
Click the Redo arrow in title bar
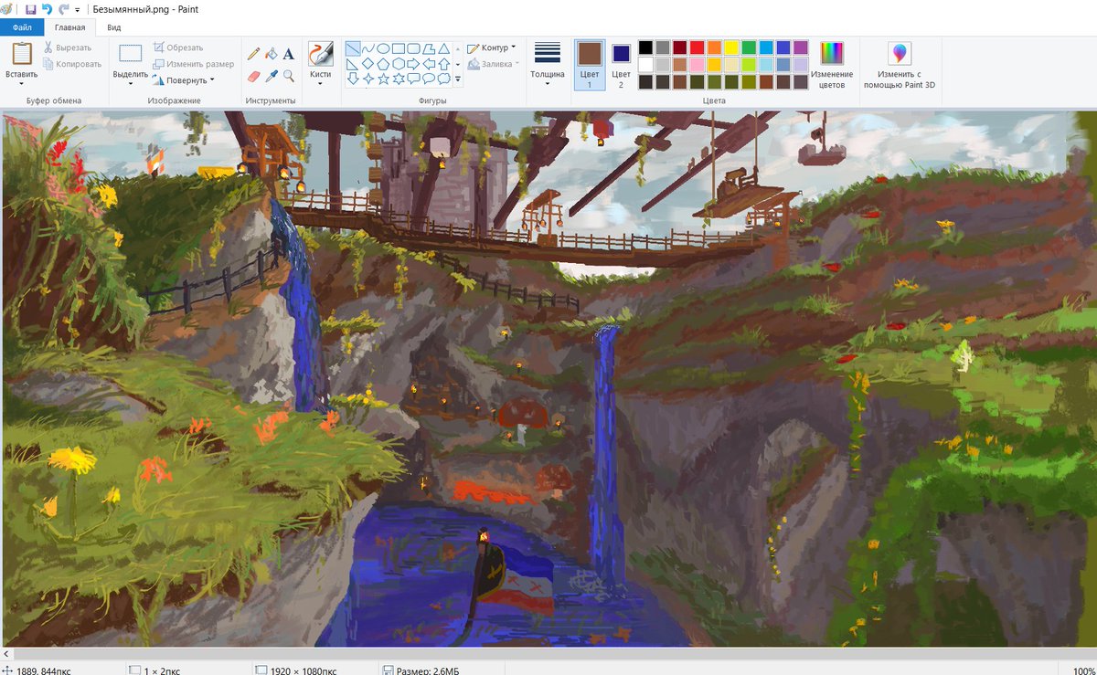[x=63, y=9]
